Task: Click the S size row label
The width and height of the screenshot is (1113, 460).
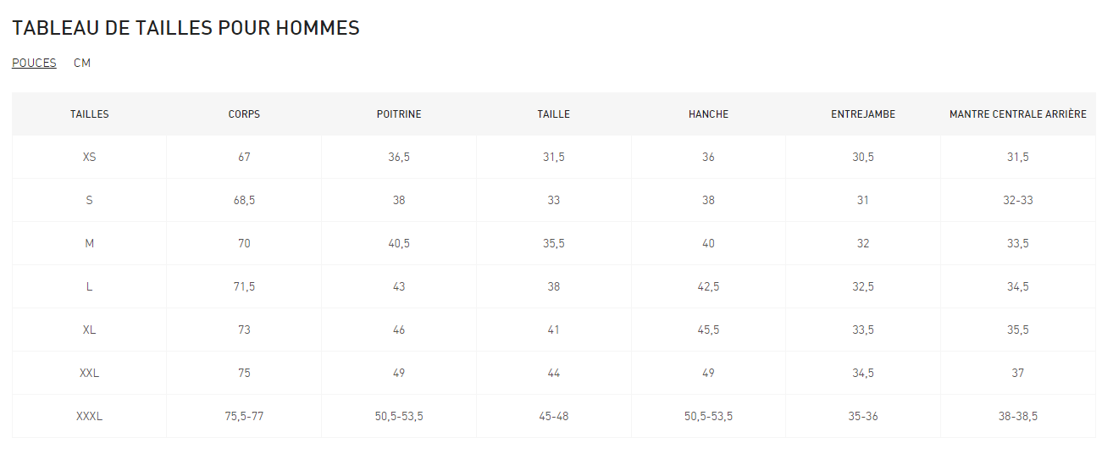Action: pyautogui.click(x=89, y=201)
